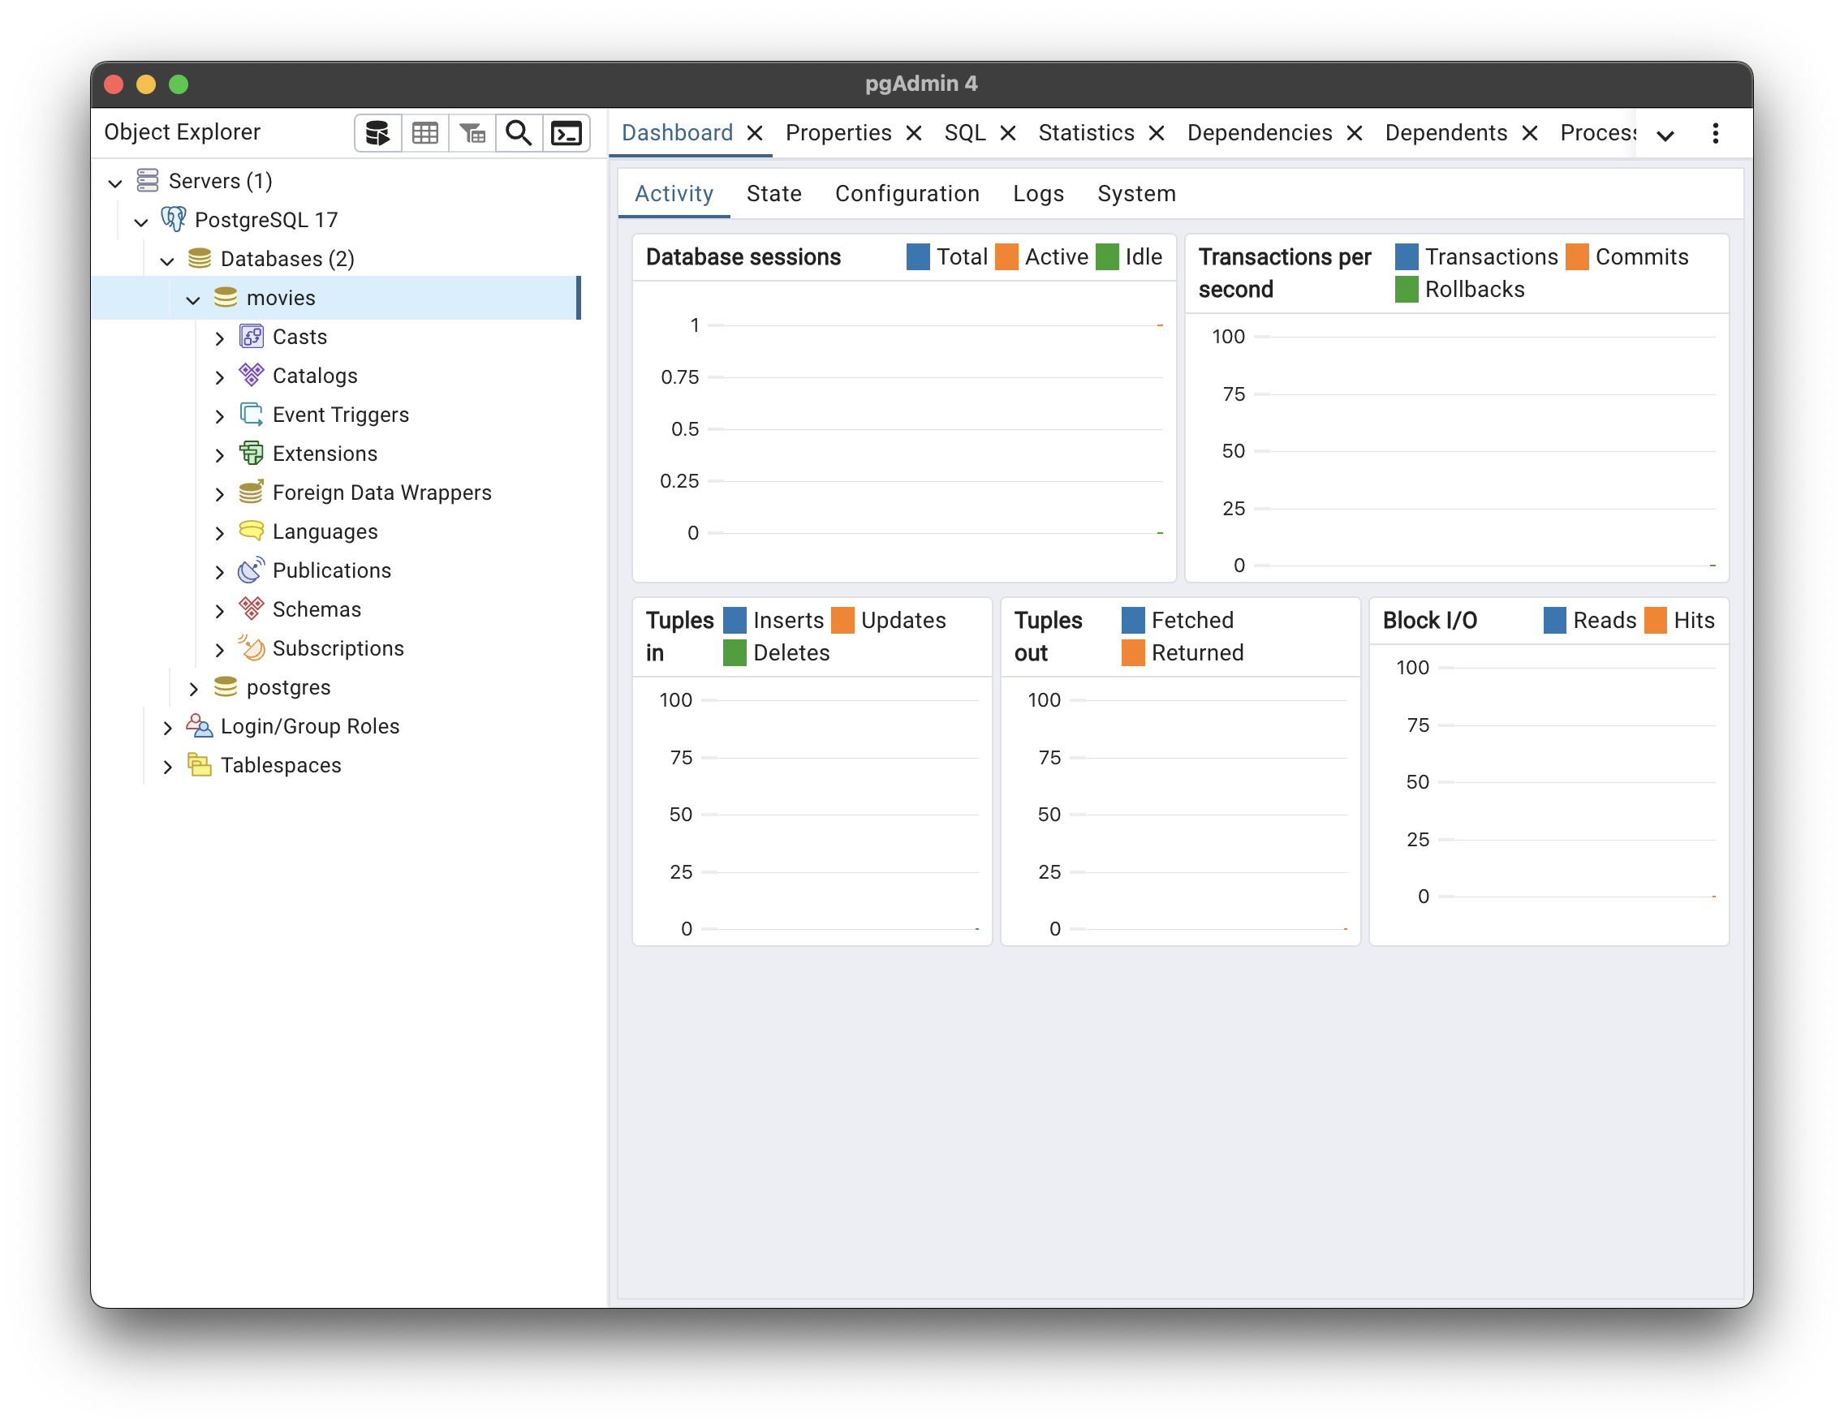This screenshot has height=1428, width=1844.
Task: Close the Properties tab
Action: [914, 133]
